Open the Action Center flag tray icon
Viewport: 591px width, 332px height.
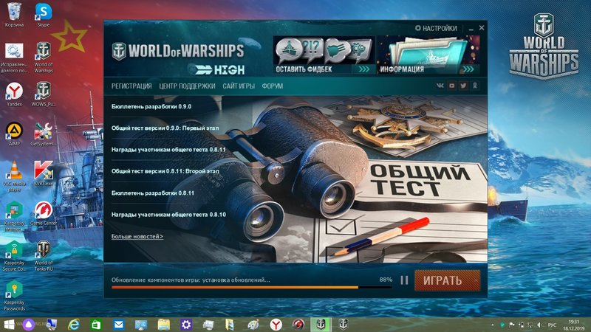pos(511,325)
